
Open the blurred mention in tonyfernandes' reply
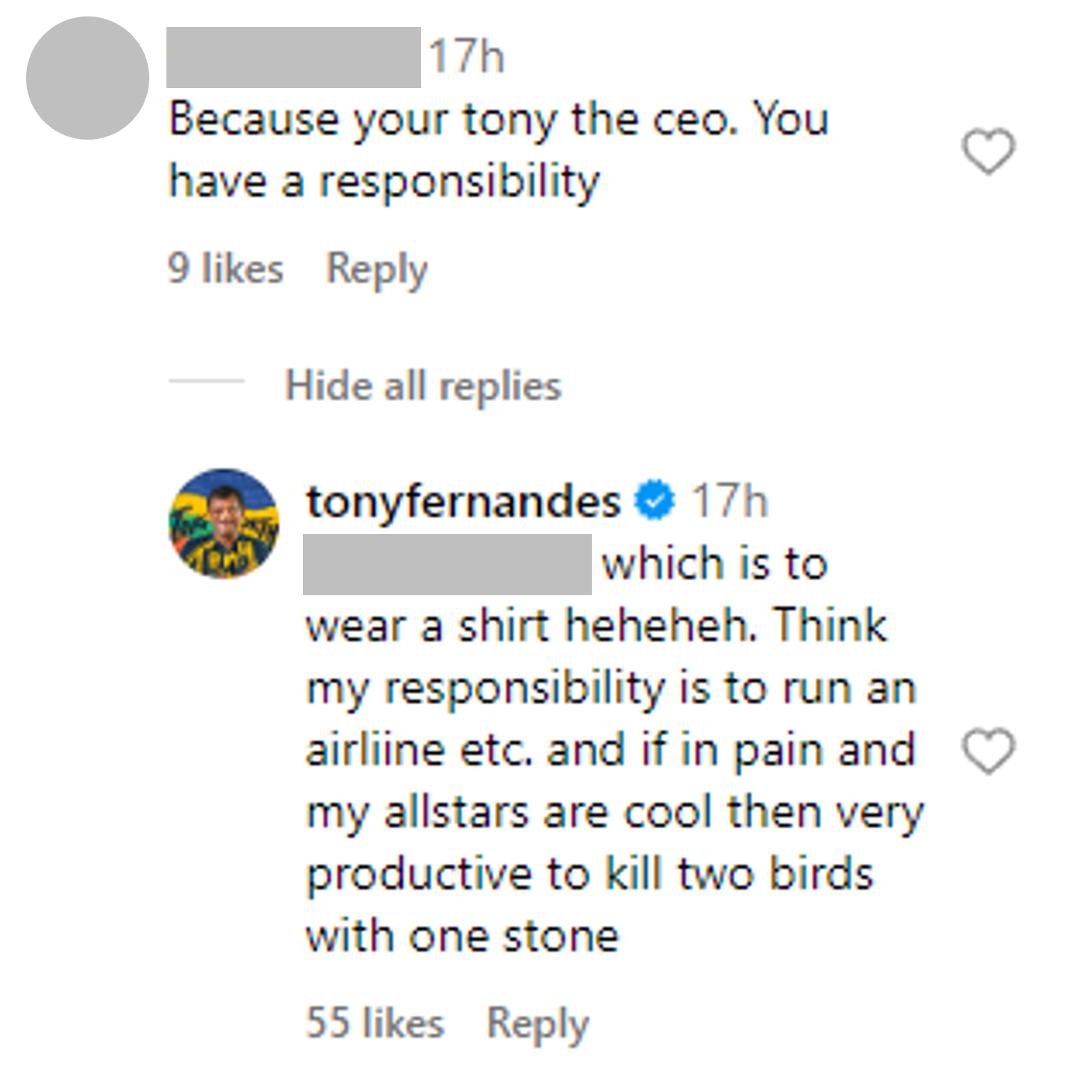(447, 565)
